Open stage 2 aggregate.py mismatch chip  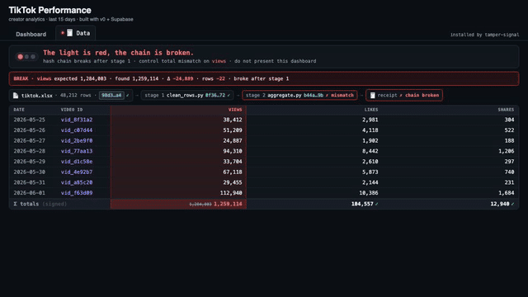299,96
